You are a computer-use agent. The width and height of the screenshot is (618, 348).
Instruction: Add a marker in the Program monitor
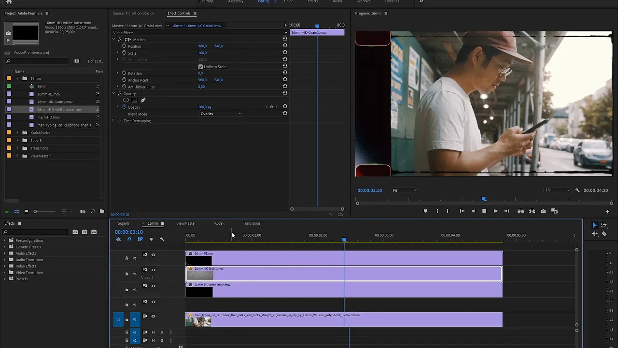425,211
